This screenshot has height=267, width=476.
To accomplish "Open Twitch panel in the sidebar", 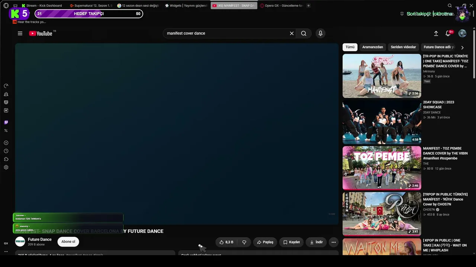I will [6, 122].
